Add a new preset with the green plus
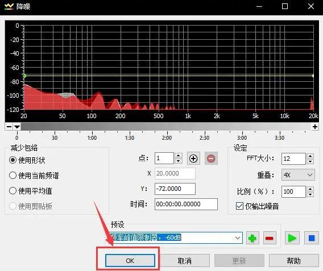 click(x=252, y=238)
